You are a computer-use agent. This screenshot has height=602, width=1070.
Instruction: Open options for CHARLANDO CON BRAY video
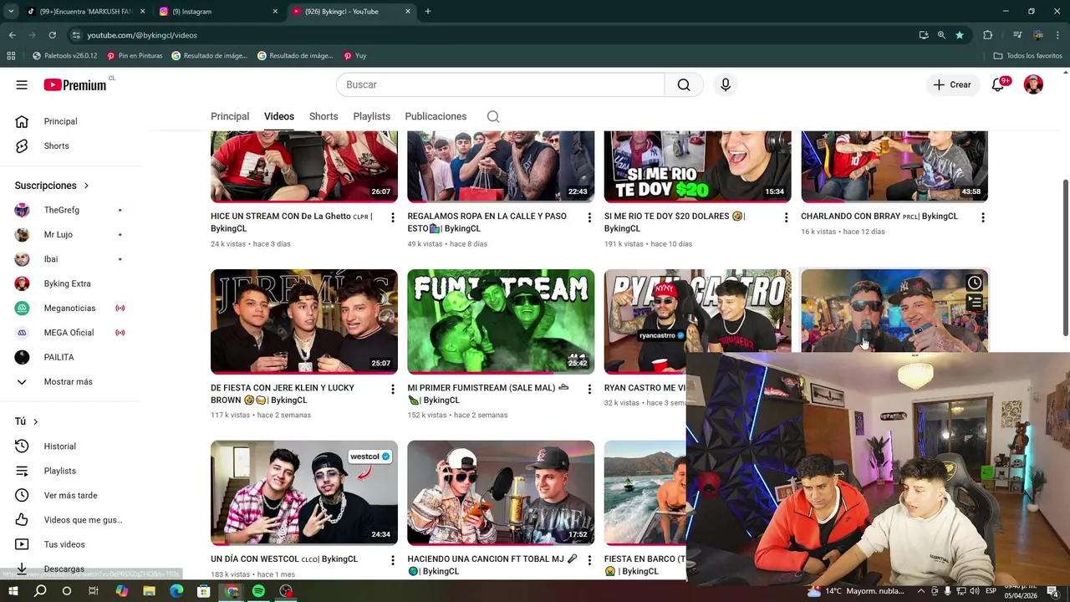coord(983,217)
